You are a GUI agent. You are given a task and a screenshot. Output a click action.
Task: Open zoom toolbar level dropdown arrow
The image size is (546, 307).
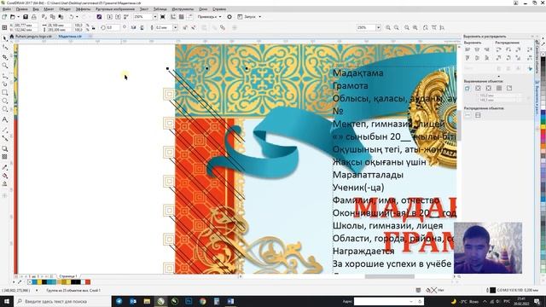378,27
